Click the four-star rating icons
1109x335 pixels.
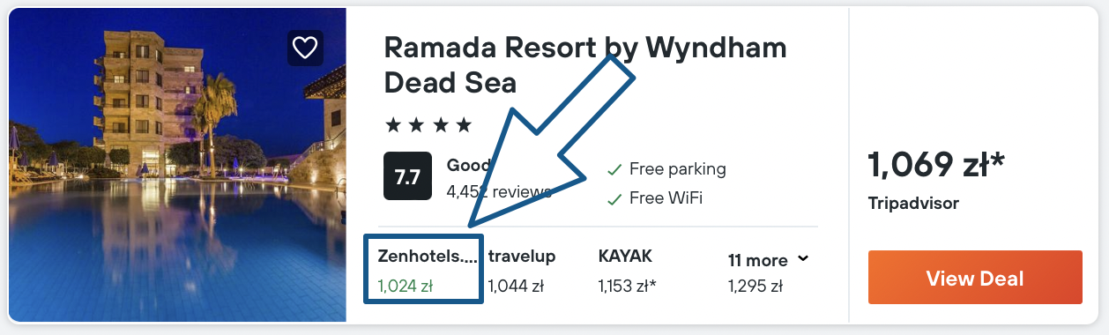[429, 124]
